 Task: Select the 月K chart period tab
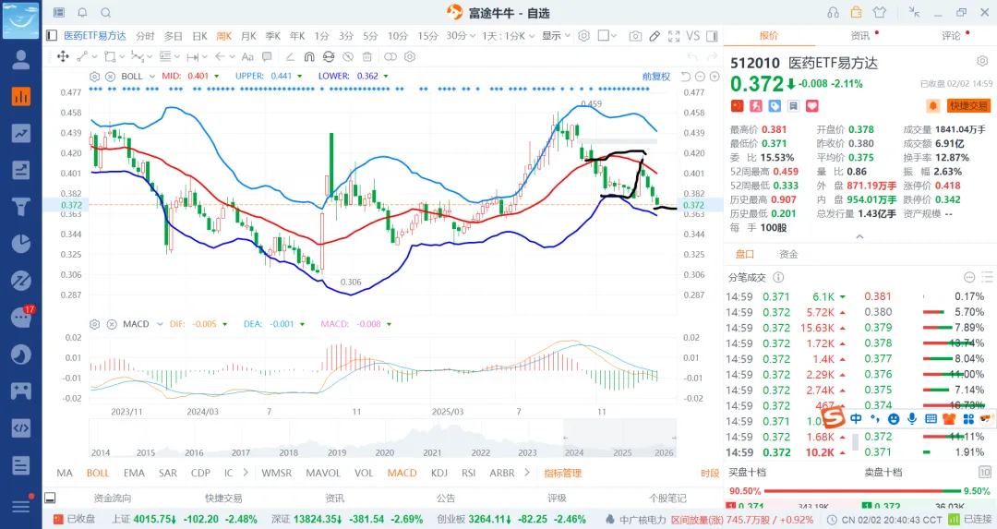[x=248, y=36]
